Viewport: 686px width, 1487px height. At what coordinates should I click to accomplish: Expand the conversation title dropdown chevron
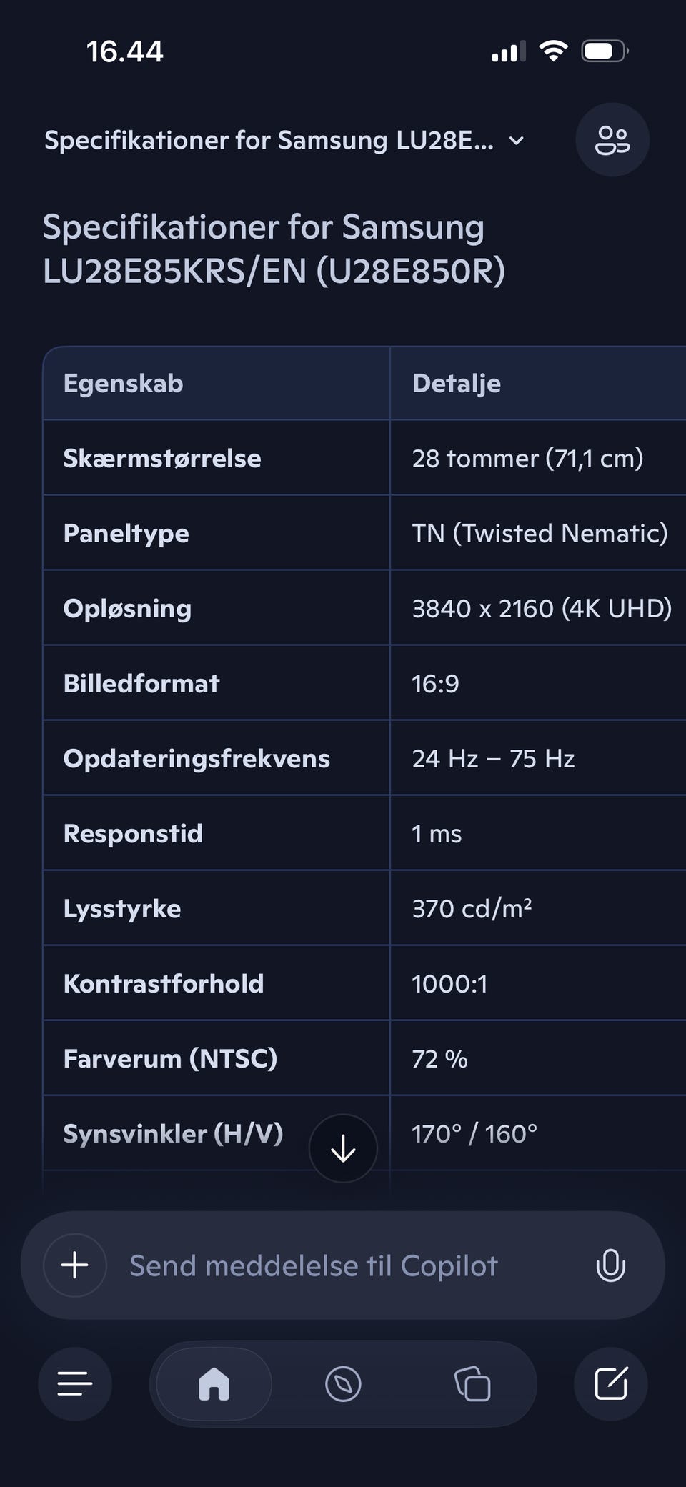(517, 141)
